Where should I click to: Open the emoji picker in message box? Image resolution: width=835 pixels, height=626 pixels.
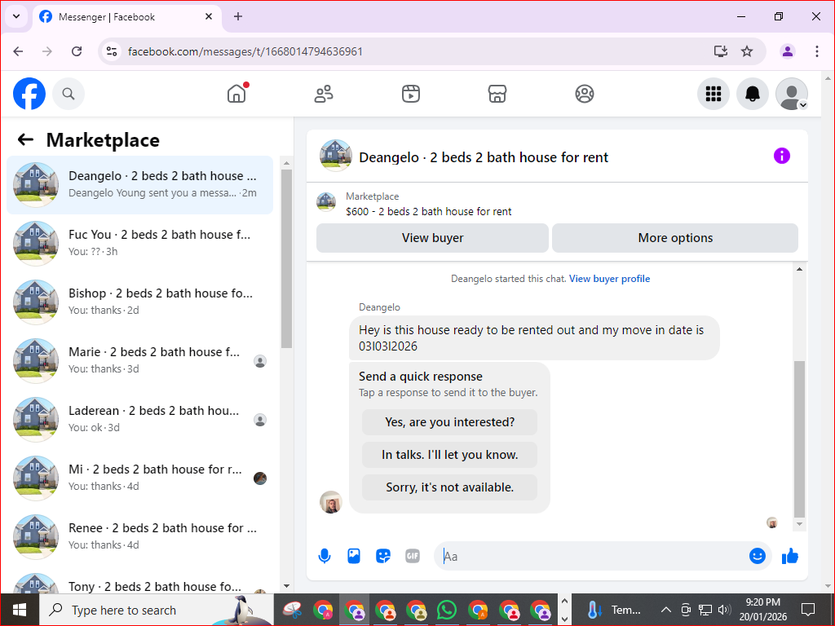757,556
